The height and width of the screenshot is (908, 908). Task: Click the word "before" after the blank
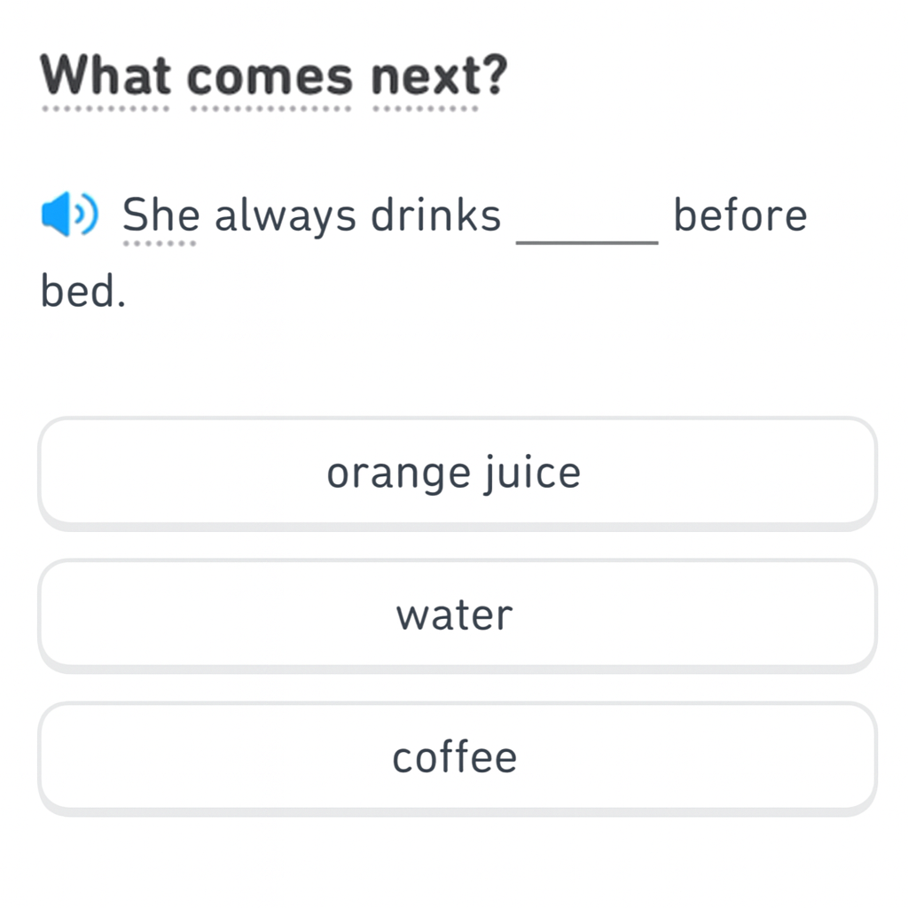coord(740,215)
